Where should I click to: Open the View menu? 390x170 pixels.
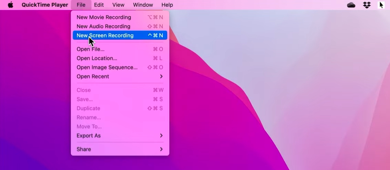click(x=118, y=5)
